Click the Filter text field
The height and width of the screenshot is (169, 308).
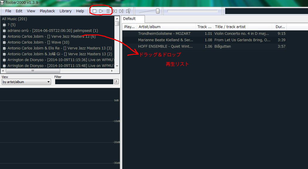[84, 82]
